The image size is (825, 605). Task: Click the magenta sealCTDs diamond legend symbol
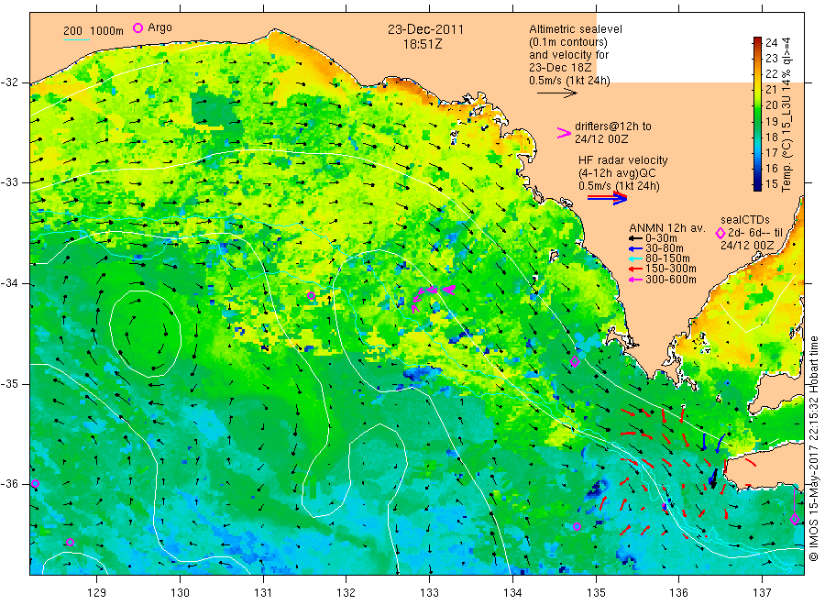click(720, 233)
